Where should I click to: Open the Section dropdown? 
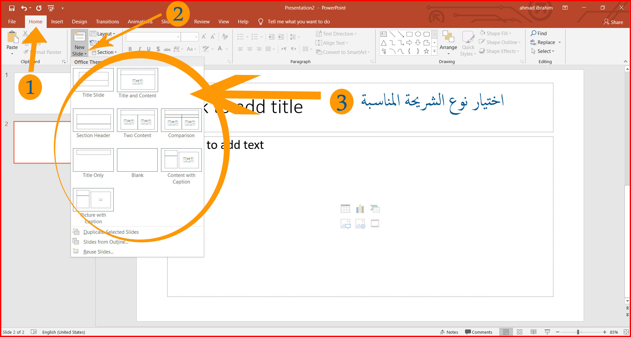pos(104,52)
